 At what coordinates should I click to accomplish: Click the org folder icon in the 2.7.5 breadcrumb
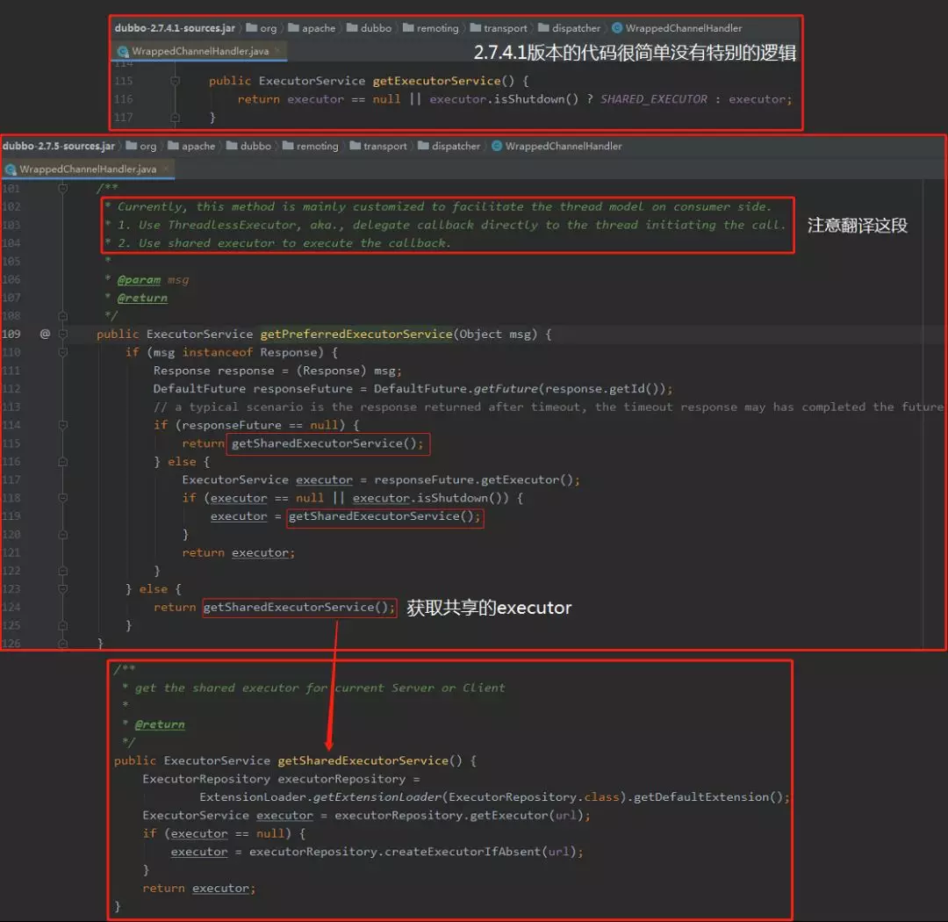coord(131,146)
